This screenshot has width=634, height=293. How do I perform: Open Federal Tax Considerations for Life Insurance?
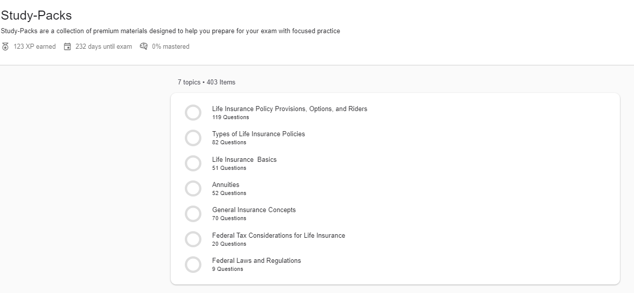point(278,236)
